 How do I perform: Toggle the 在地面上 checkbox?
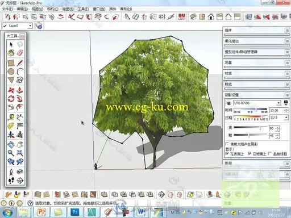click(x=250, y=154)
